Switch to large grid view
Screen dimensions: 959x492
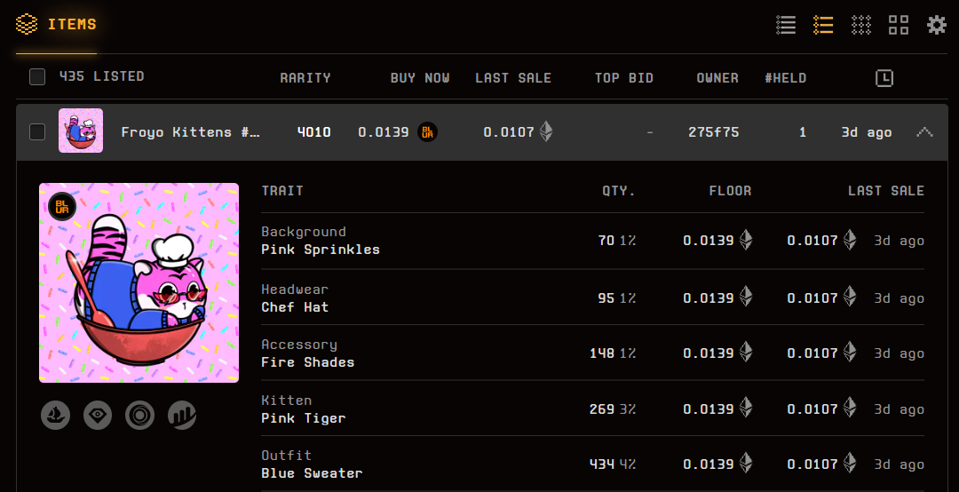[x=899, y=25]
